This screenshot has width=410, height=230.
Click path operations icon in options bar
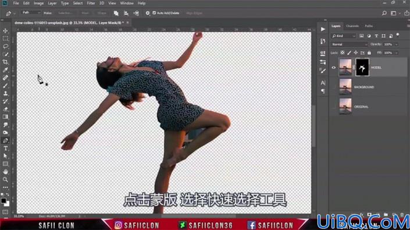click(116, 13)
